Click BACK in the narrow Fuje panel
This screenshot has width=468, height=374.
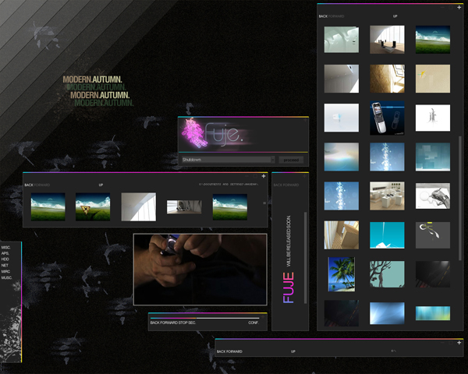pyautogui.click(x=278, y=185)
